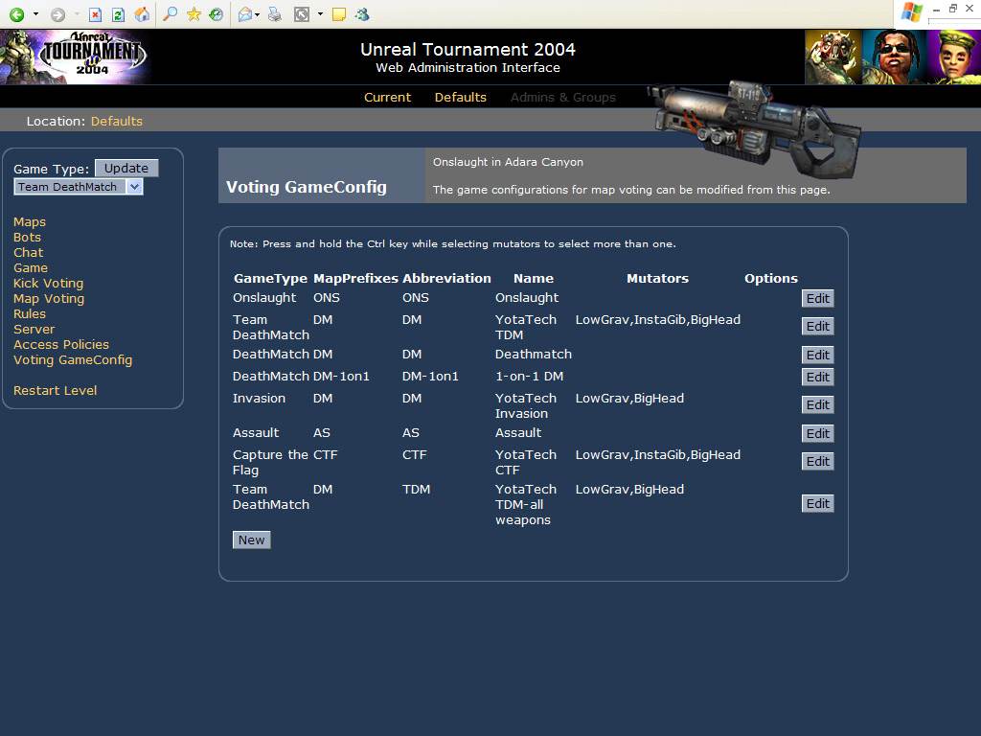
Task: Edit the Assault AS config row
Action: 817,433
